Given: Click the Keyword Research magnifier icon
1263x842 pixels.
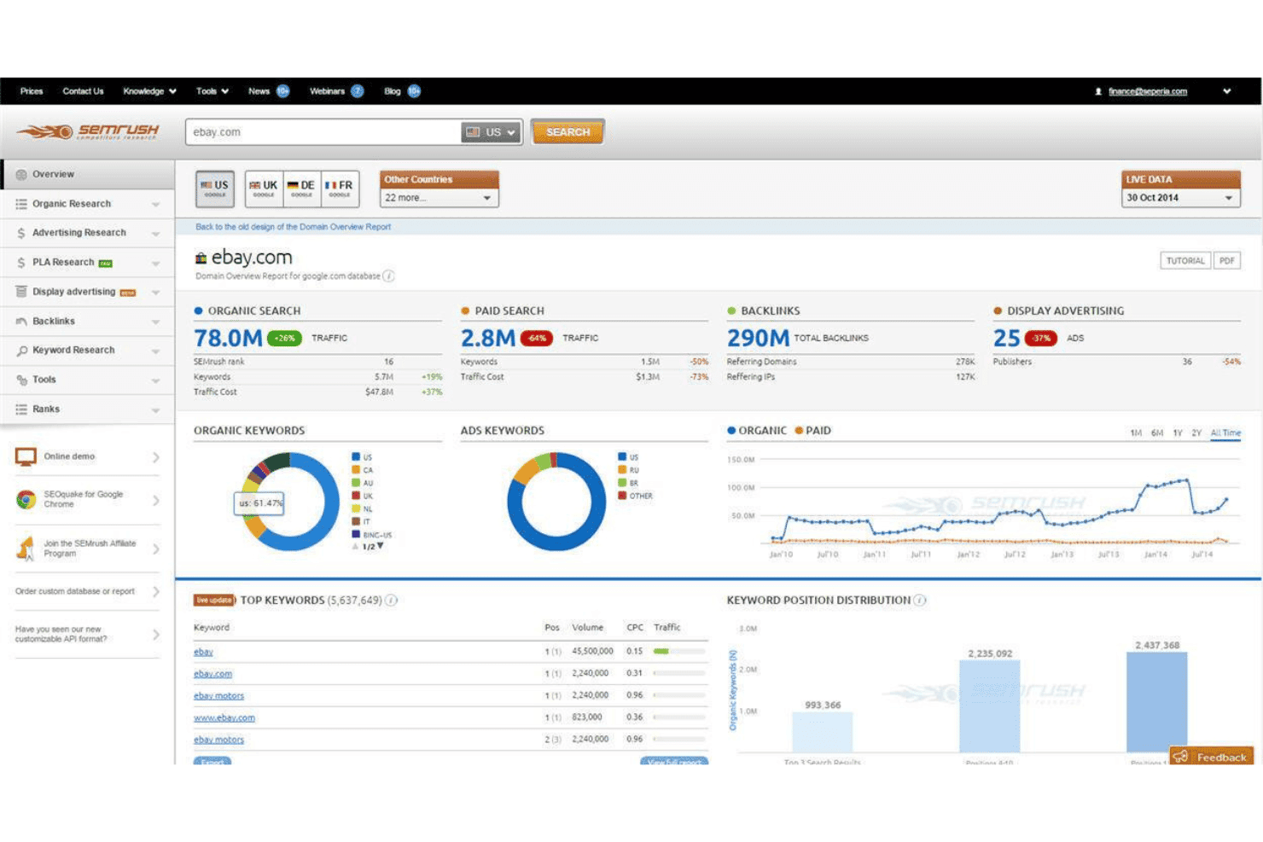Looking at the screenshot, I should coord(21,351).
